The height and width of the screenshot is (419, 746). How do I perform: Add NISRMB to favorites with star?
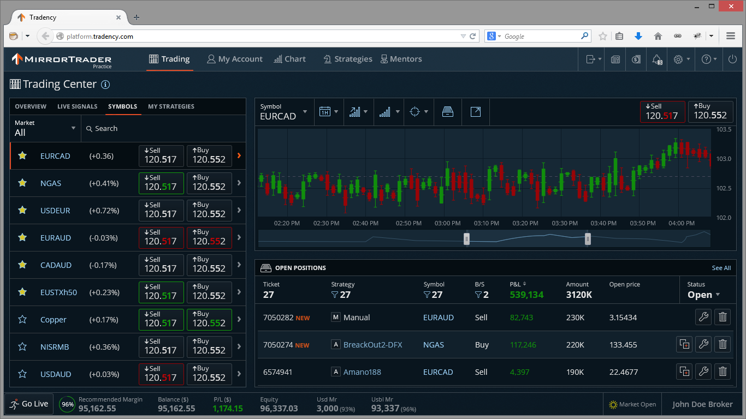tap(22, 346)
